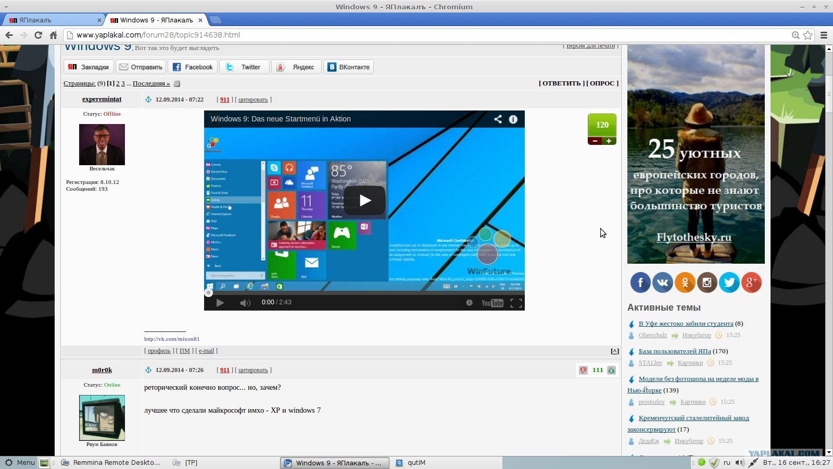
Task: Click 911 report link on experemintat's post
Action: pos(224,100)
